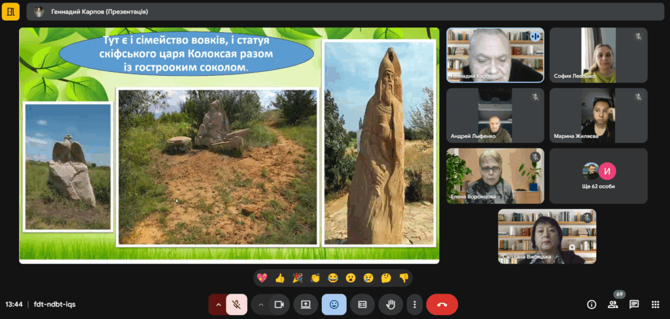Raise your hand
This screenshot has width=670, height=319.
click(391, 305)
